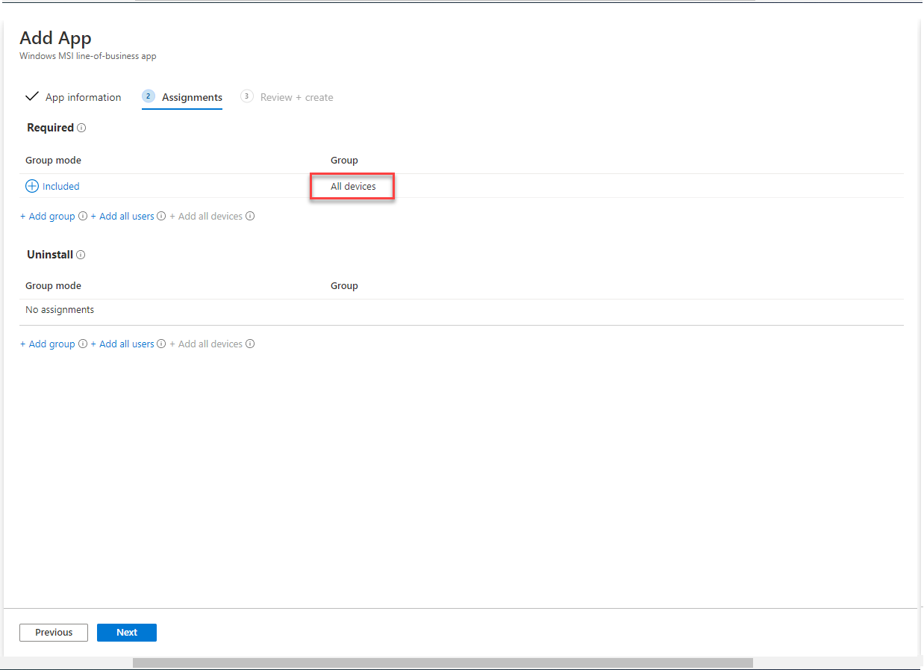Click Add group under the Required section
Image resolution: width=924 pixels, height=670 pixels.
coord(47,216)
